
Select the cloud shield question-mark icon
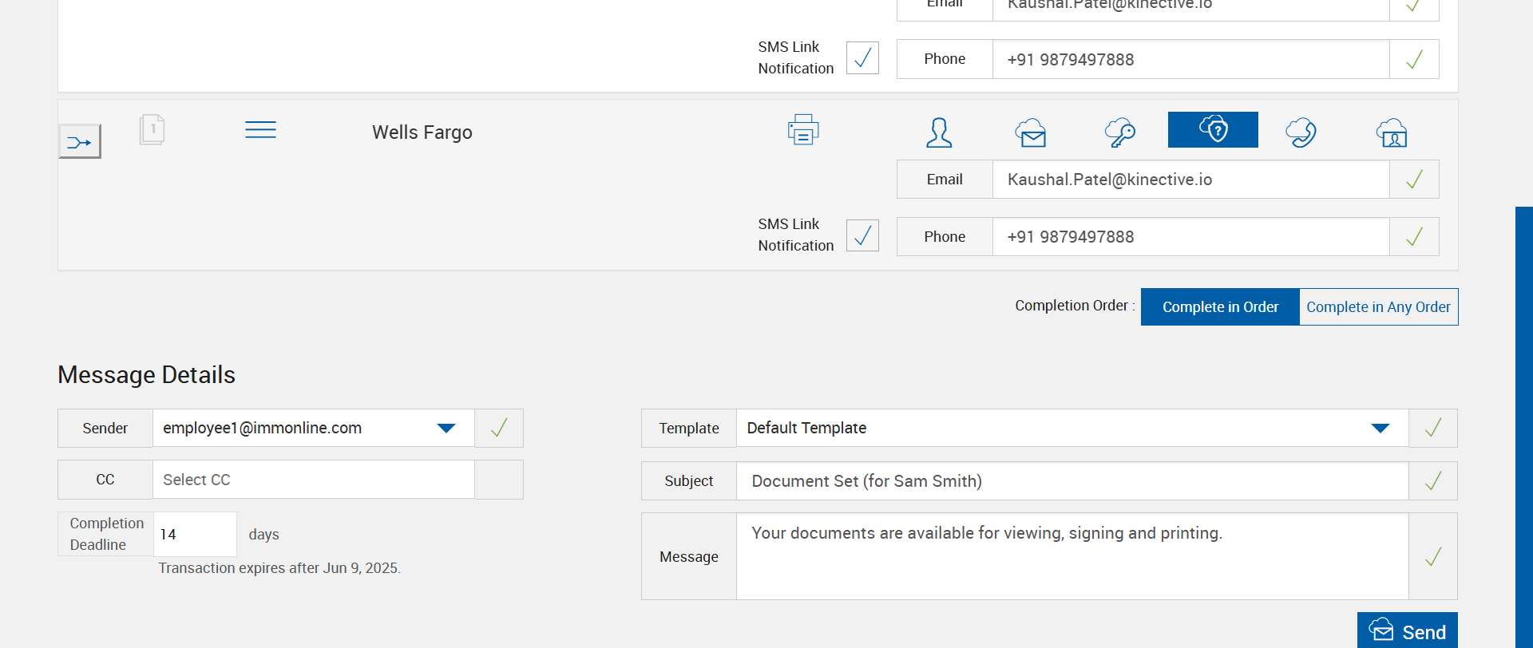[x=1213, y=129]
